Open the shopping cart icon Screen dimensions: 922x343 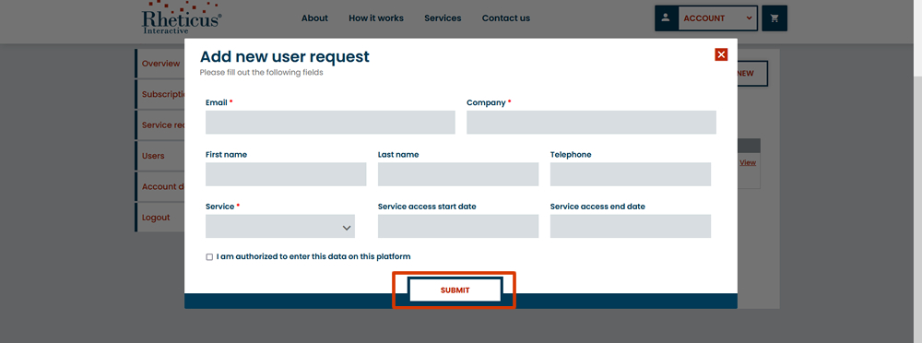(x=774, y=18)
